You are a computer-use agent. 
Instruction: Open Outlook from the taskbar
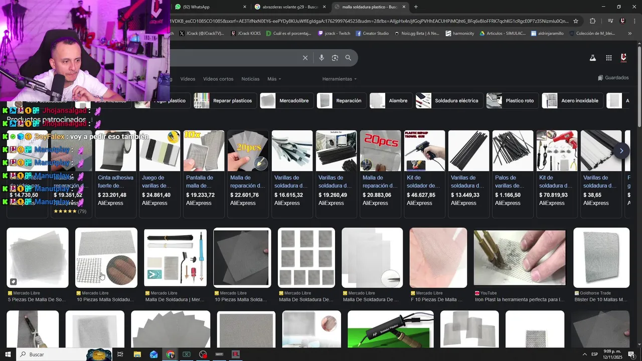point(153,354)
